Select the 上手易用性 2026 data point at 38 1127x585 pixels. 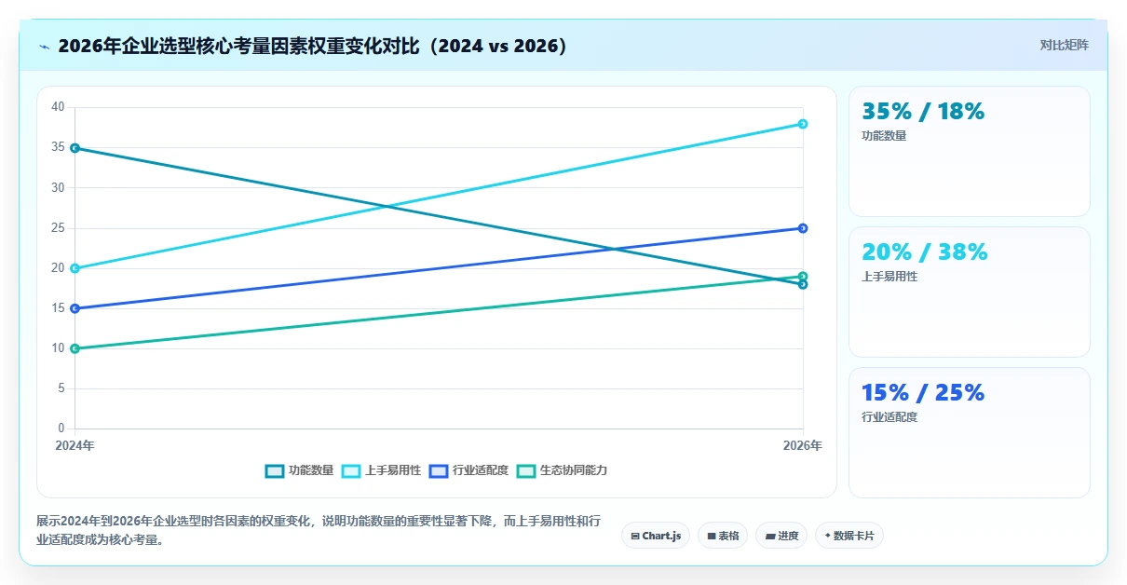[x=803, y=124]
